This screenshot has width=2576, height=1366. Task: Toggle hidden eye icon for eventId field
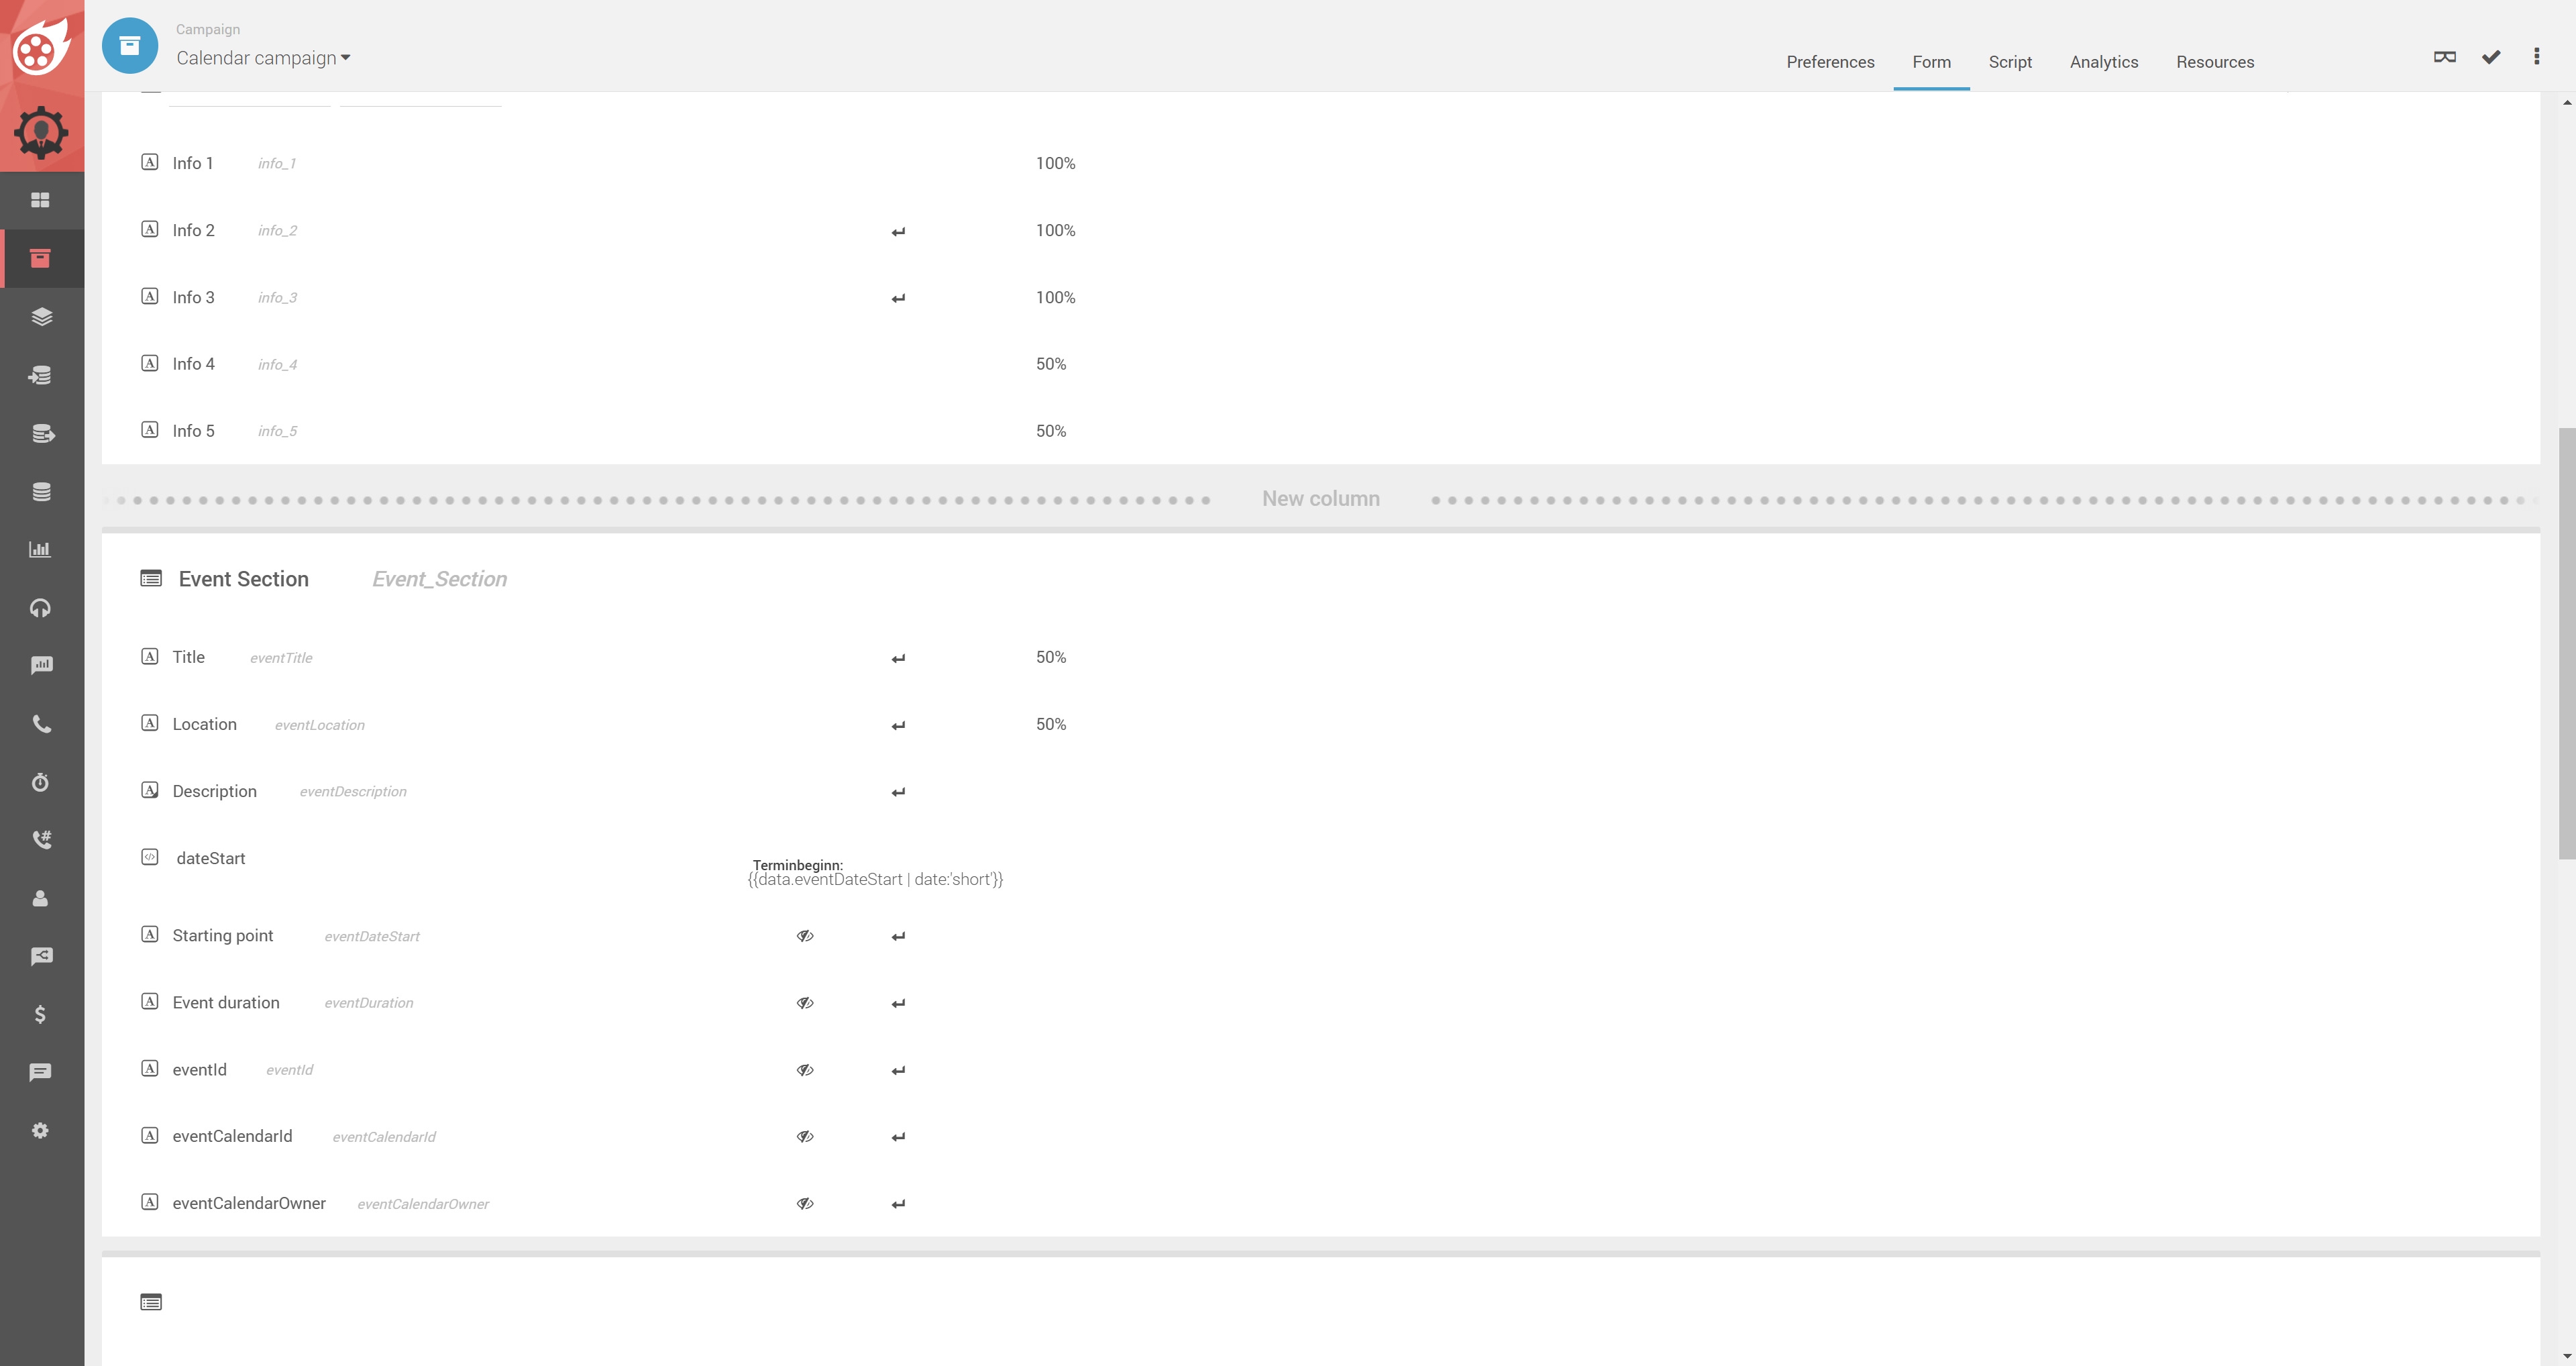(805, 1070)
